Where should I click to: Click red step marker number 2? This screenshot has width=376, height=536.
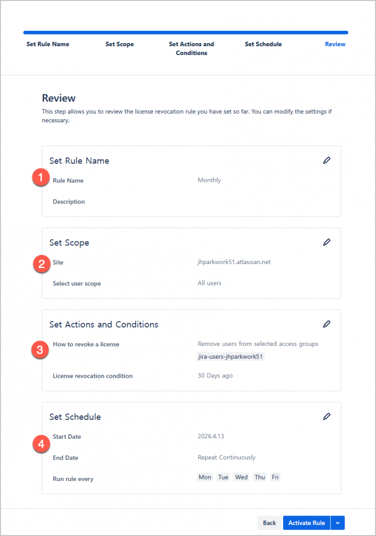tap(42, 264)
